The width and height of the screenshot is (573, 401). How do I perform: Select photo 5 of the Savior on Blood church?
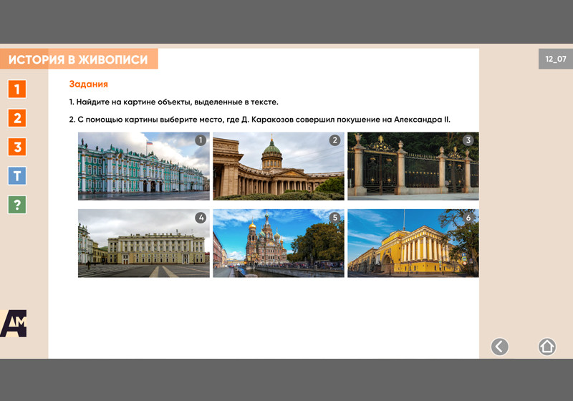(x=278, y=243)
